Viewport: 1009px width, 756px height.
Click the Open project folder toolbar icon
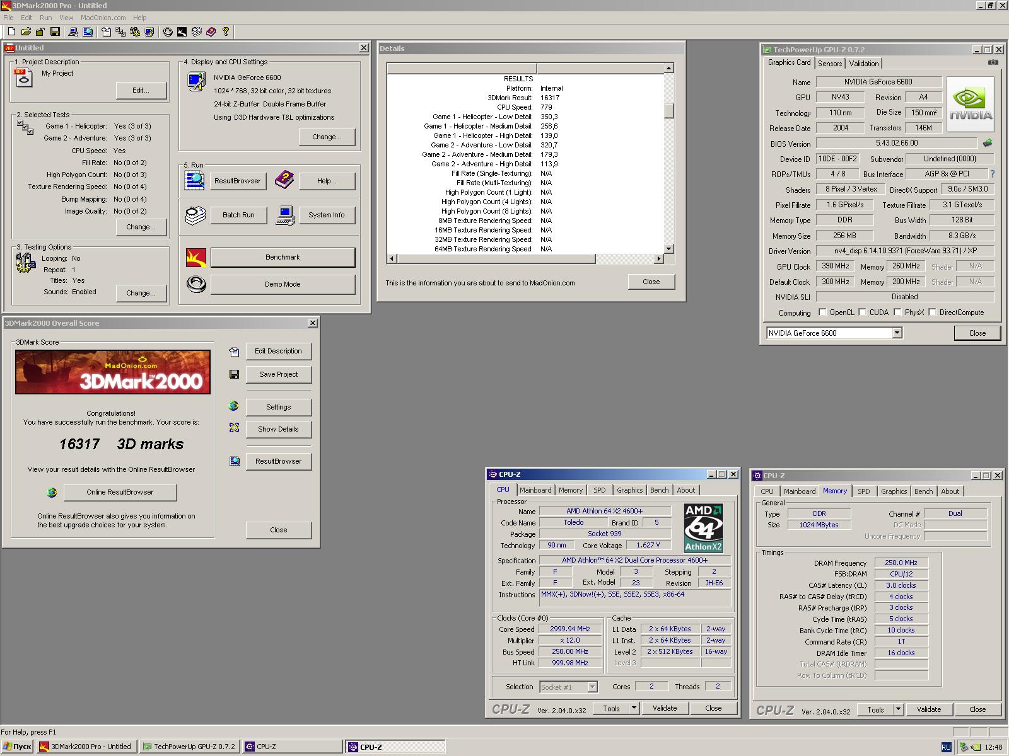(x=26, y=31)
